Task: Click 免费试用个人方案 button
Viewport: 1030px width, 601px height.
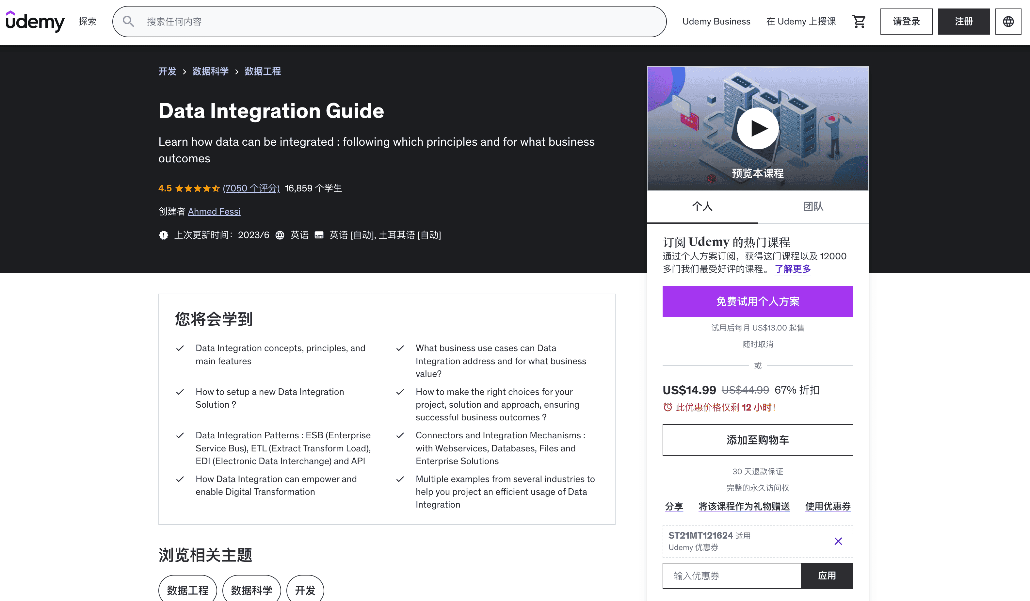Action: (x=757, y=301)
